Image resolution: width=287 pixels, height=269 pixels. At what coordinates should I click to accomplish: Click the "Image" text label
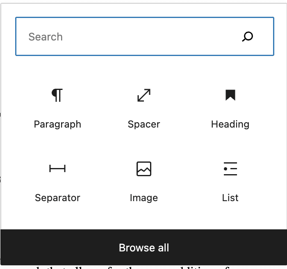[144, 198]
